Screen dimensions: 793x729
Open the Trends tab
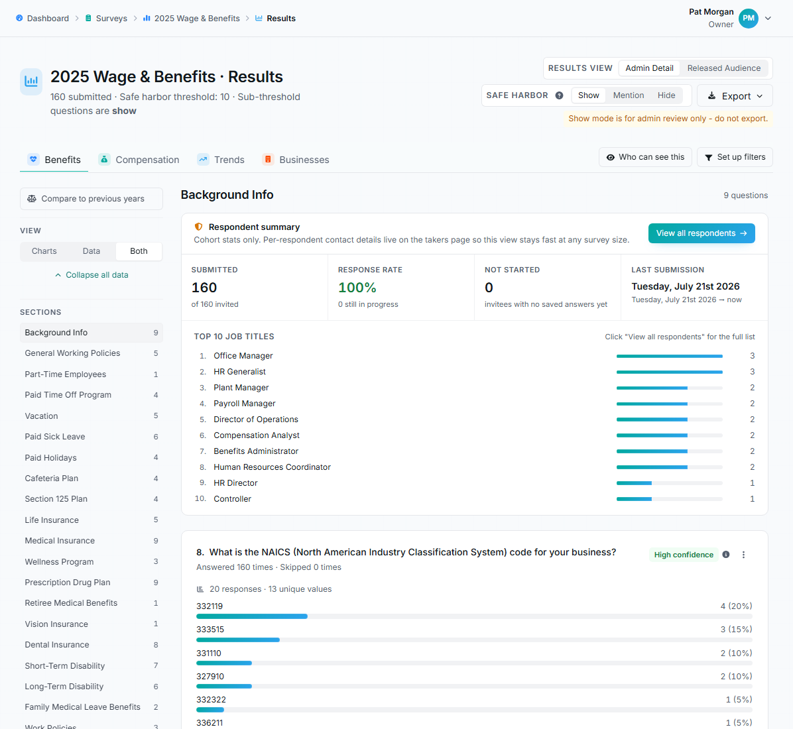click(221, 160)
